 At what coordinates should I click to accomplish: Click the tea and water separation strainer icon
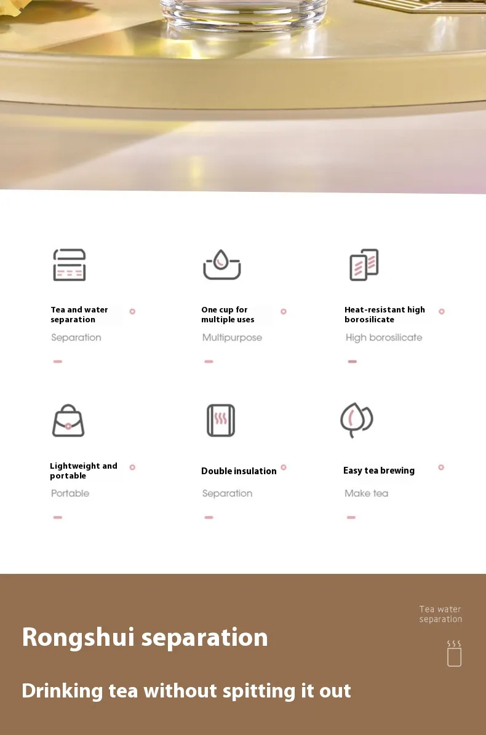tap(69, 265)
